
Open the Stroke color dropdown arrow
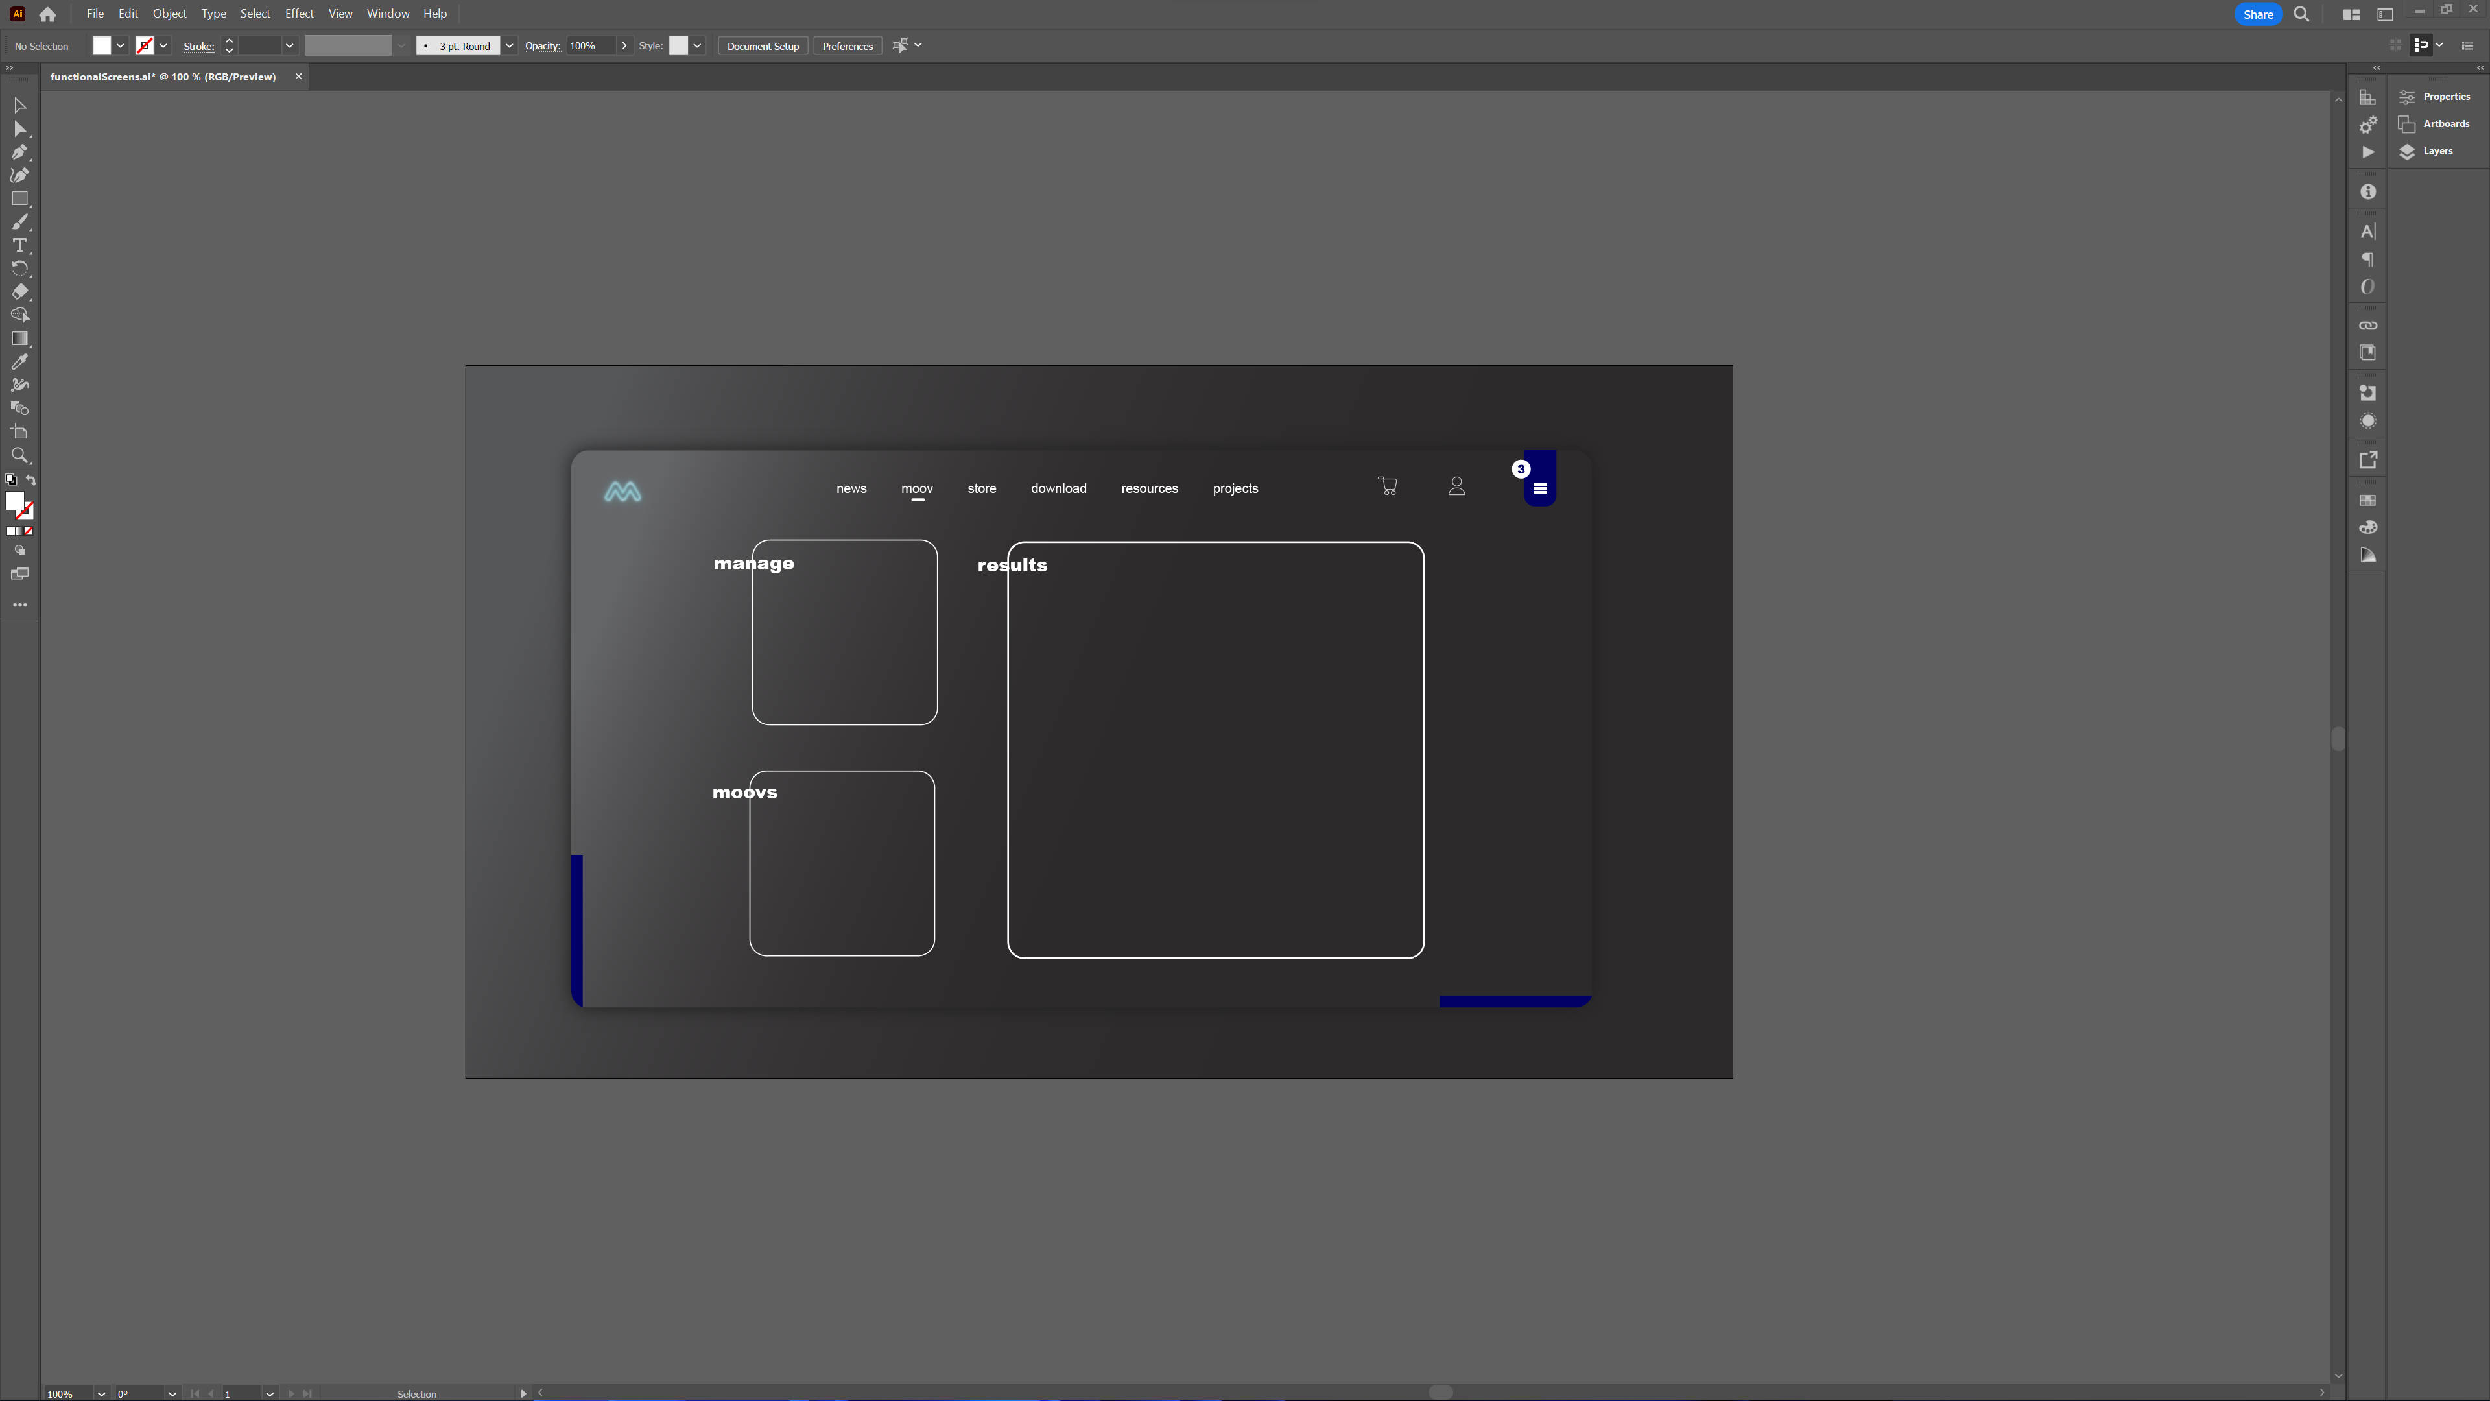click(x=163, y=45)
